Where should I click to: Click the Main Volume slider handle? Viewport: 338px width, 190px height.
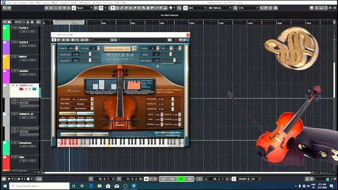(174, 61)
